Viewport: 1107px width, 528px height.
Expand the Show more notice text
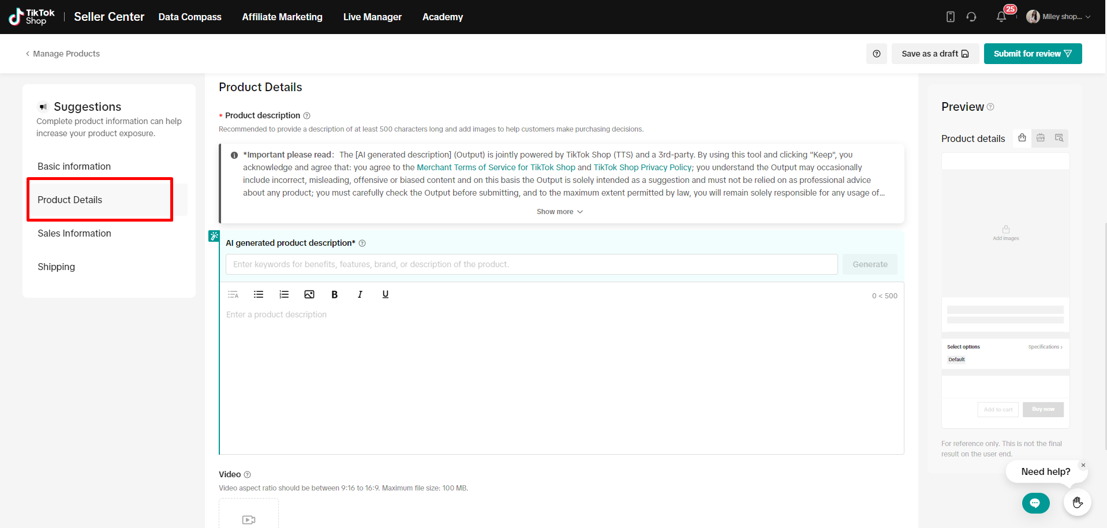pos(559,212)
